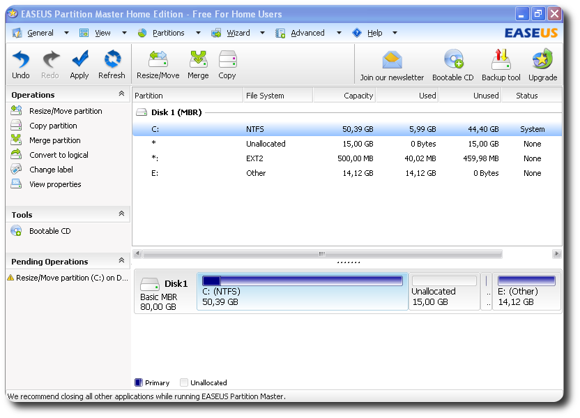580x418 pixels.
Task: Select the C: NTFS partition row
Action: click(347, 129)
